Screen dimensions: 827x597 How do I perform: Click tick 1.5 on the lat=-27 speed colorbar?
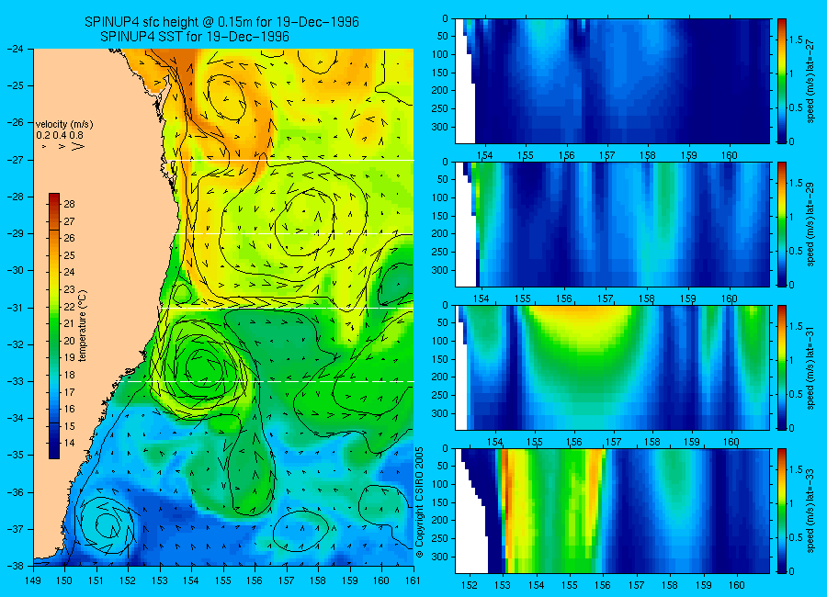pos(797,40)
